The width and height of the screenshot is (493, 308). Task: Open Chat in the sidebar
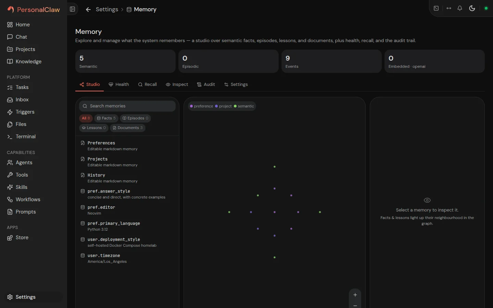point(34,37)
